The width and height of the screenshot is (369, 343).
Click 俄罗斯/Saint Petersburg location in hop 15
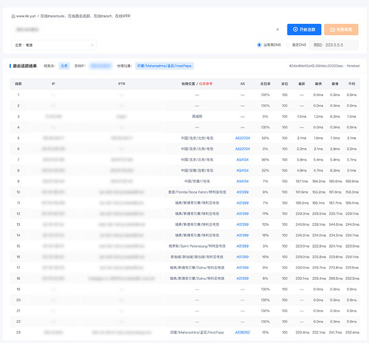click(x=197, y=246)
